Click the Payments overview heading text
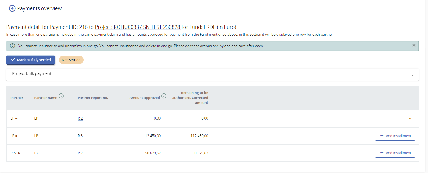The height and width of the screenshot is (173, 428). (x=39, y=8)
